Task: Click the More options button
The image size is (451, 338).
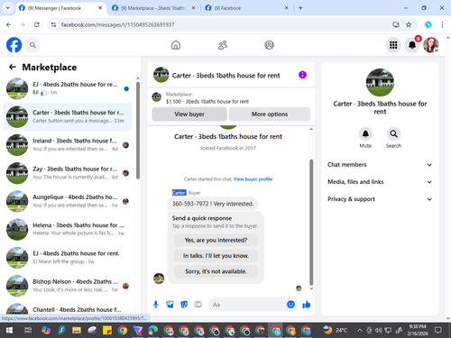Action: [x=270, y=114]
